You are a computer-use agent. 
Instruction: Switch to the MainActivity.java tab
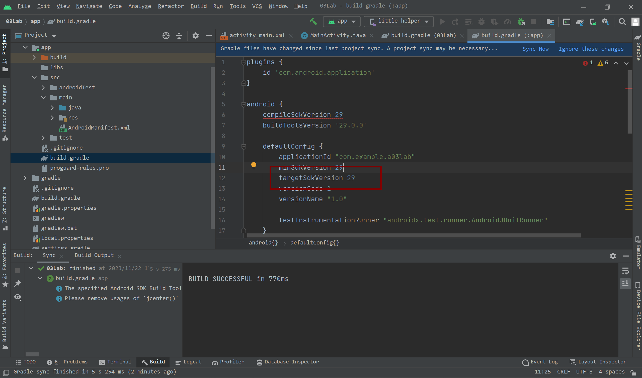click(x=338, y=35)
